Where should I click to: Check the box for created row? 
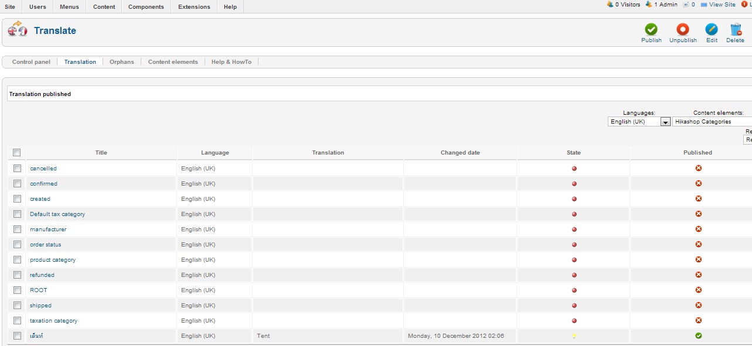coord(17,198)
